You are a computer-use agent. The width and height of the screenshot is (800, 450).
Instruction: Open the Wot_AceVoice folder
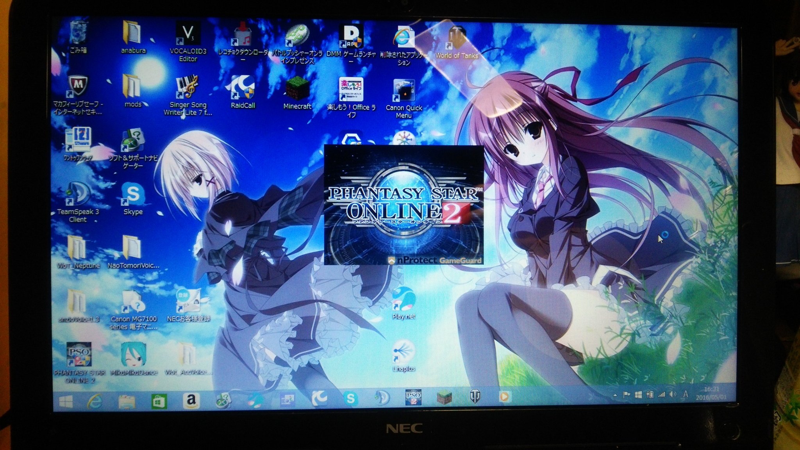point(188,359)
